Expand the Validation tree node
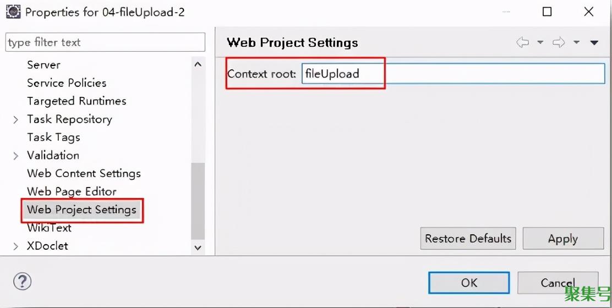This screenshot has width=612, height=308. click(15, 156)
